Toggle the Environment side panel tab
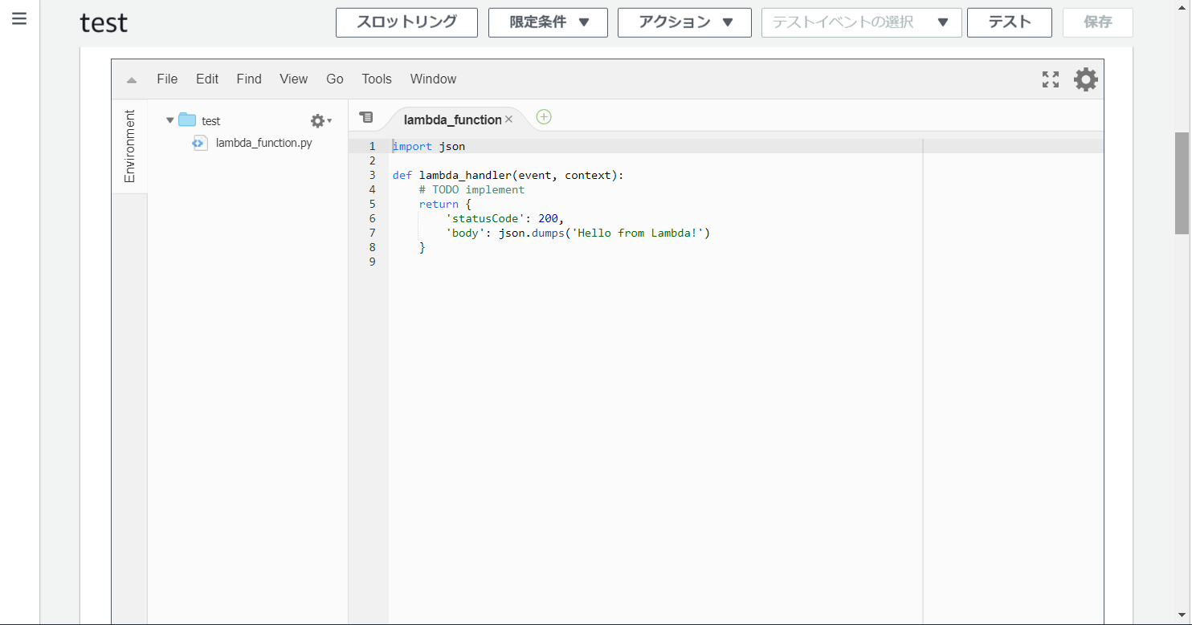Screen dimensions: 1192x625 coord(129,146)
